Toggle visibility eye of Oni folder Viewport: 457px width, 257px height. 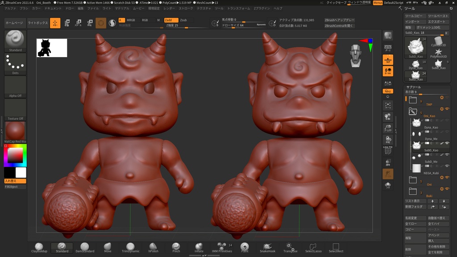[x=447, y=177]
